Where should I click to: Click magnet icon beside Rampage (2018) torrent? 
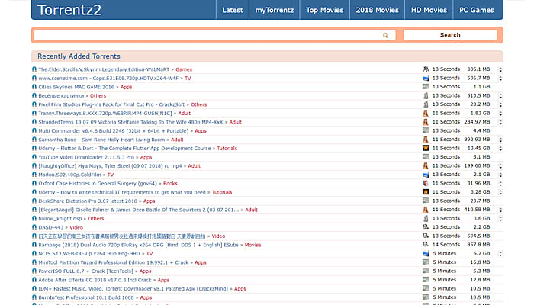point(34,245)
